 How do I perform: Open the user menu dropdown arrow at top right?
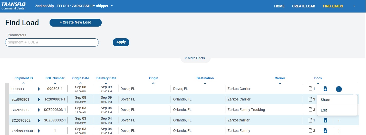click(354, 6)
